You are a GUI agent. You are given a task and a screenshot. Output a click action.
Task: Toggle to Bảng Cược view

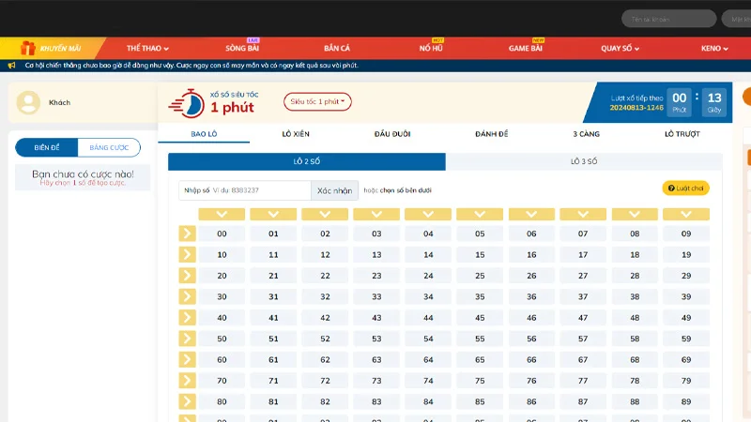click(x=109, y=147)
